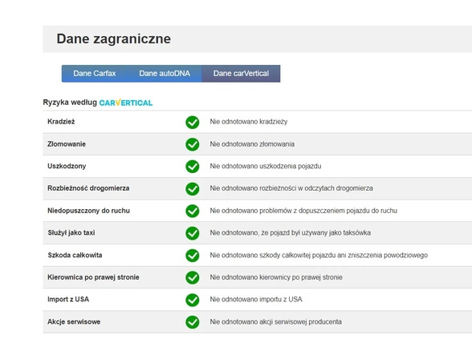
Task: Switch to the Dane Carfax tab
Action: pos(95,74)
